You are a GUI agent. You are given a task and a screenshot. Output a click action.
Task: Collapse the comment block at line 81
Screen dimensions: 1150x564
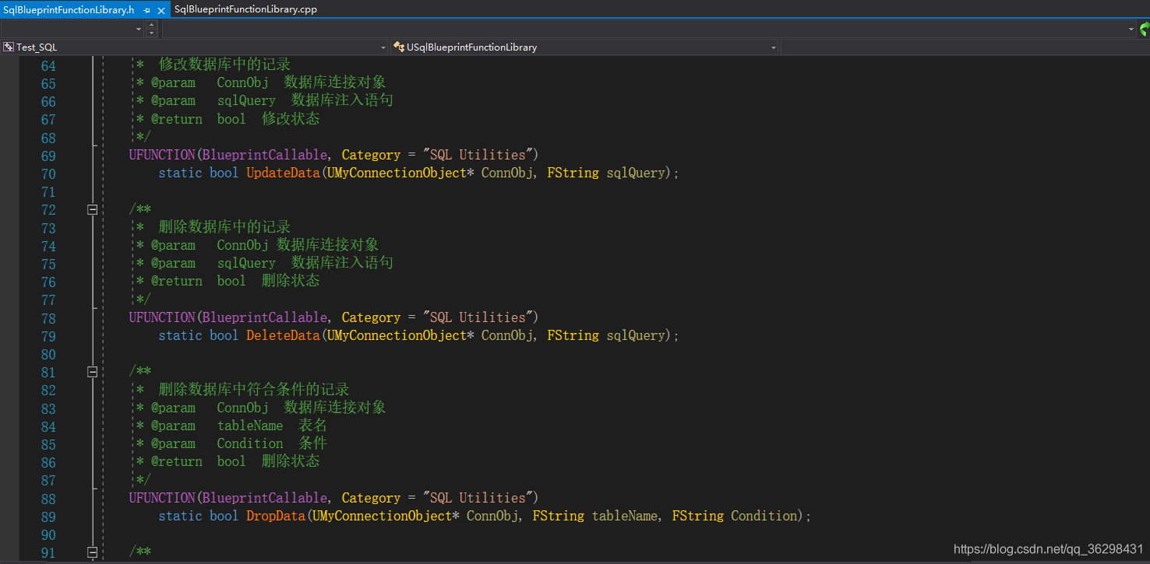pos(92,372)
